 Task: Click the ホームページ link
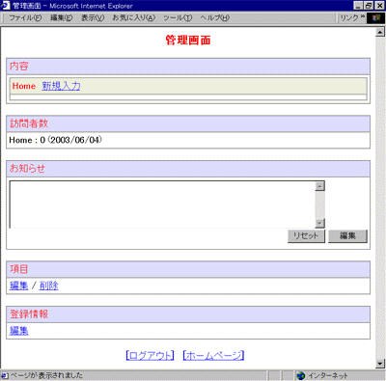(213, 355)
